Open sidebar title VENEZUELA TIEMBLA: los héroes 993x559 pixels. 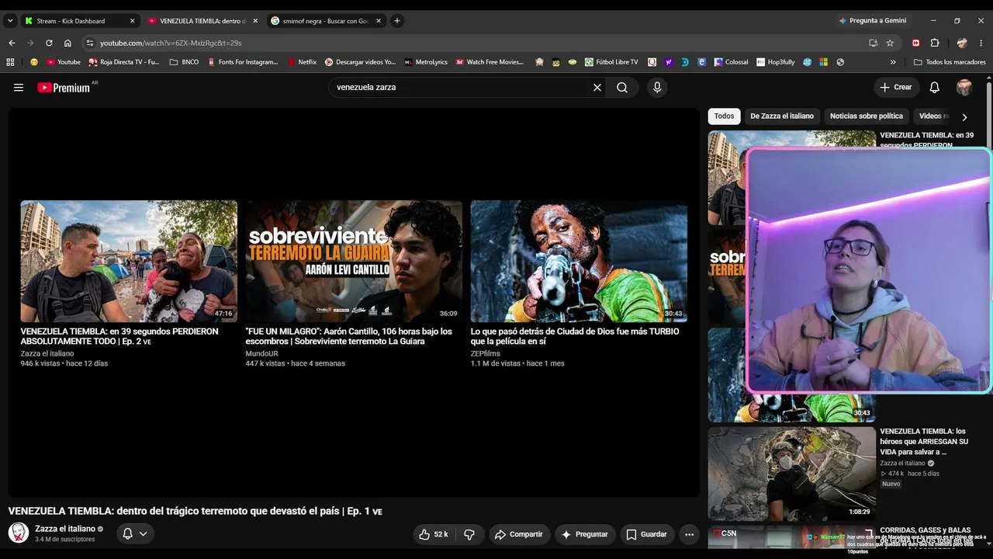click(924, 441)
